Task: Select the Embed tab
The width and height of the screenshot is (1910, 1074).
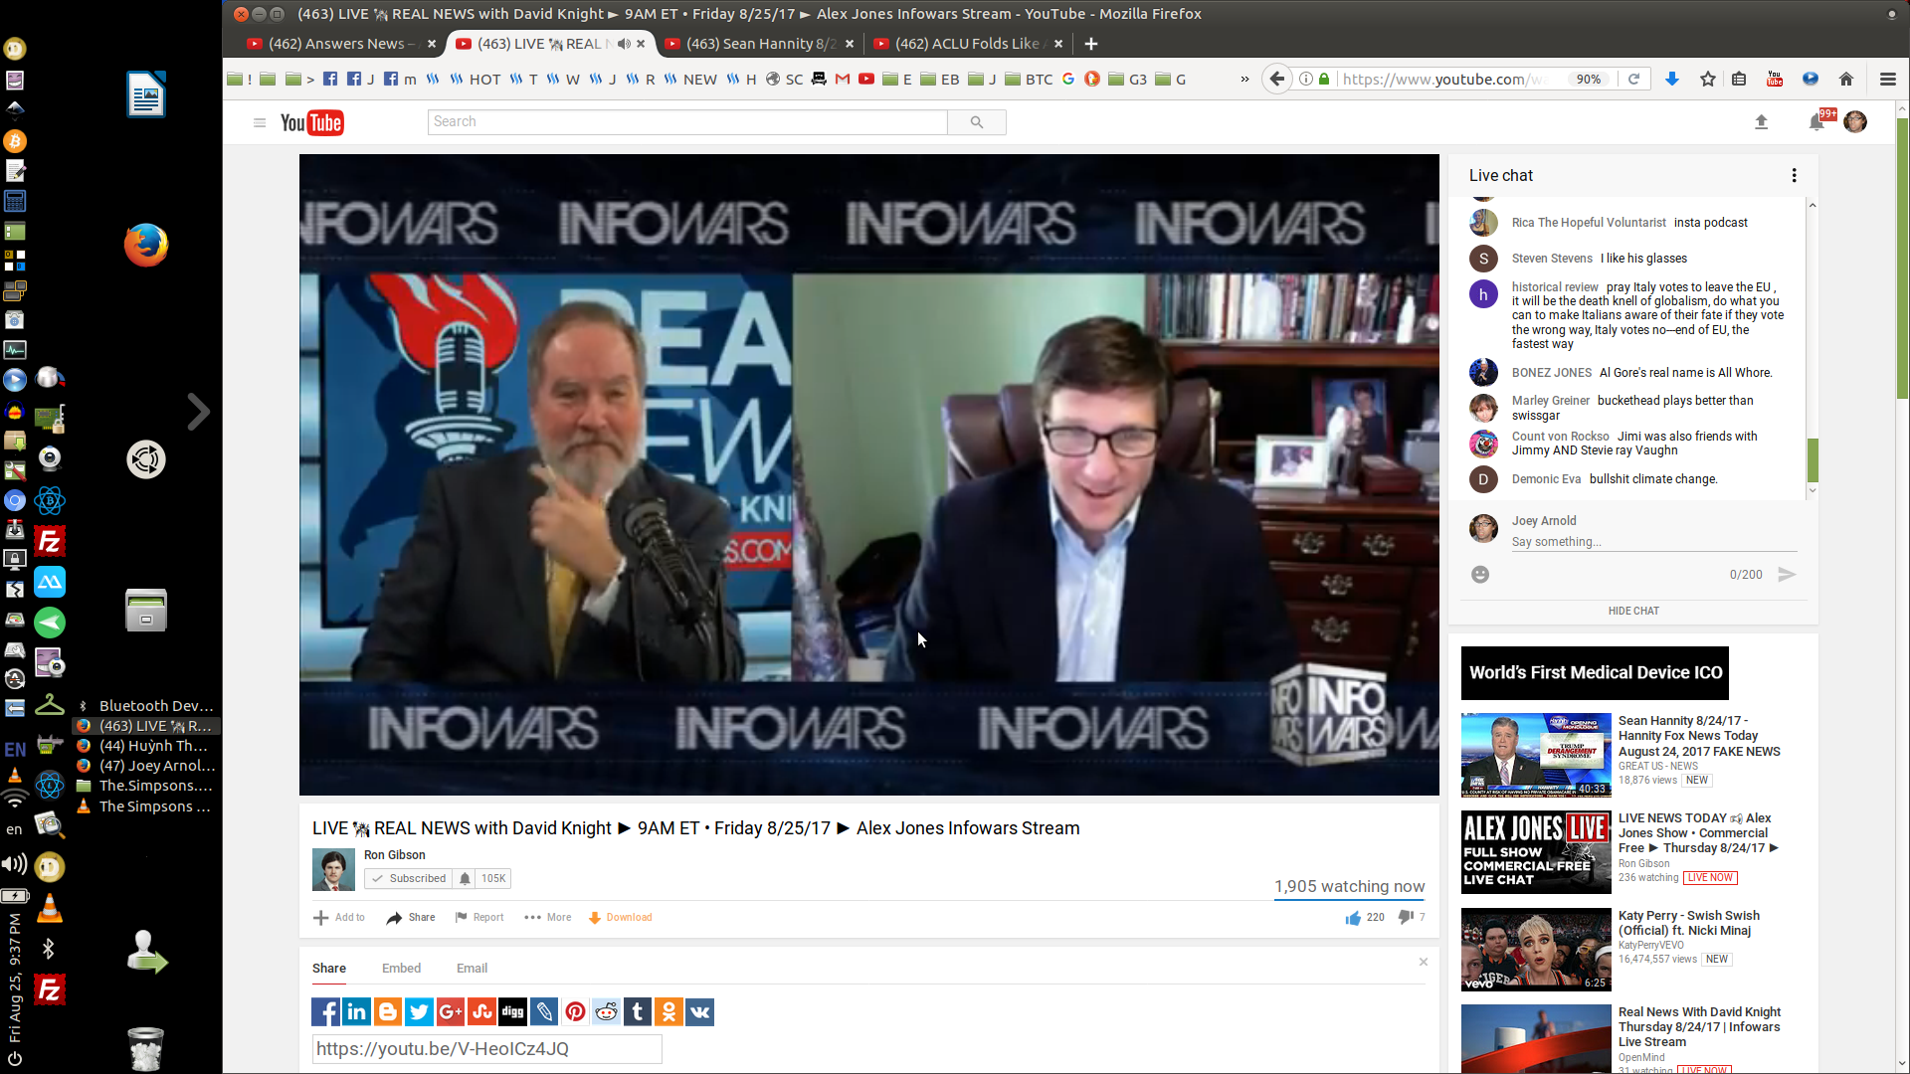Action: click(x=401, y=968)
